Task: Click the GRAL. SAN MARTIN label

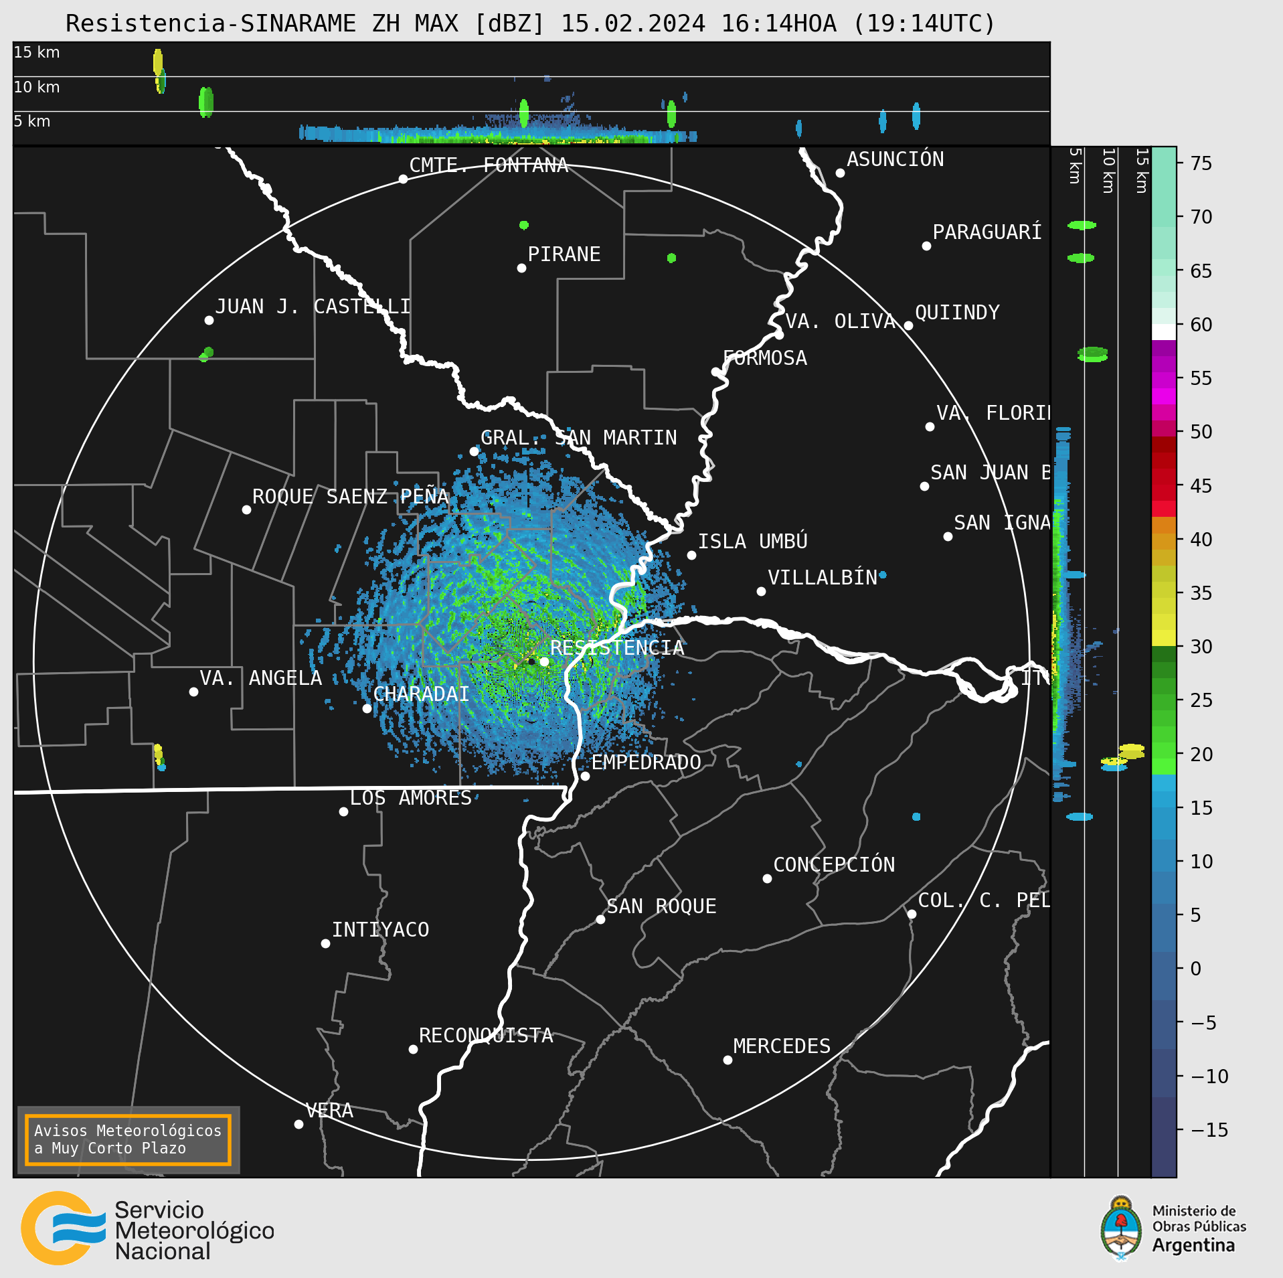Action: tap(579, 438)
